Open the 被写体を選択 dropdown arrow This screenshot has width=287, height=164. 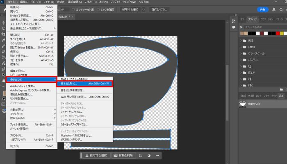pos(143,9)
